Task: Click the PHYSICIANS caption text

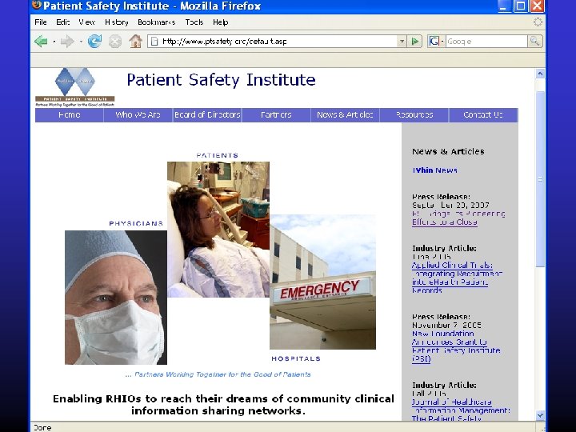Action: pos(136,223)
